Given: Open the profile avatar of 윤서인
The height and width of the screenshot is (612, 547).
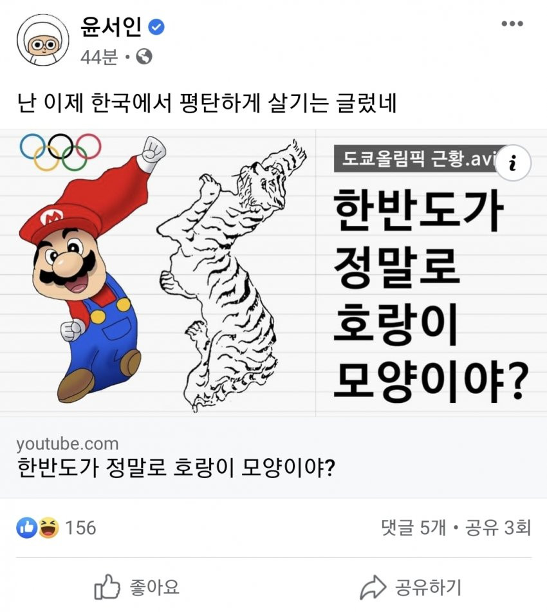Looking at the screenshot, I should tap(43, 40).
